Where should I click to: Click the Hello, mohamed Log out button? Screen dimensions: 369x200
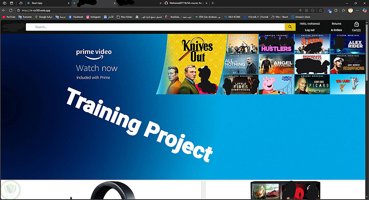(x=310, y=27)
